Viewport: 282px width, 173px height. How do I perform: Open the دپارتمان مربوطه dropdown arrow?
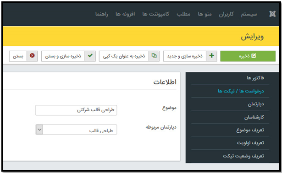pos(39,130)
